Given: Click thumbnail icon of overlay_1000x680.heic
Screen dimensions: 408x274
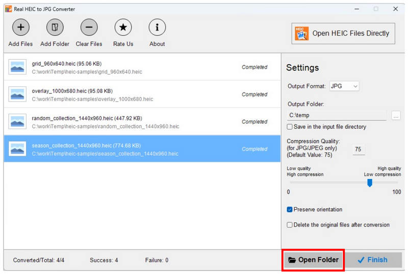Looking at the screenshot, I should click(x=17, y=94).
